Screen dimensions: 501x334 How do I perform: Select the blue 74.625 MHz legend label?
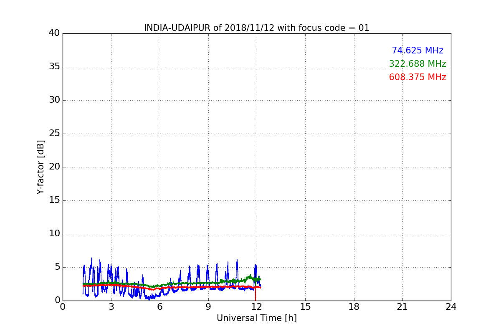coord(417,51)
